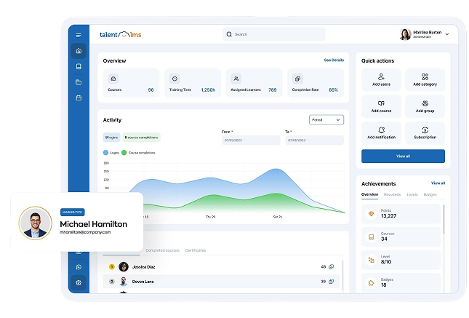Select the Completed courses tab
Image resolution: width=469 pixels, height=318 pixels.
pyautogui.click(x=162, y=250)
